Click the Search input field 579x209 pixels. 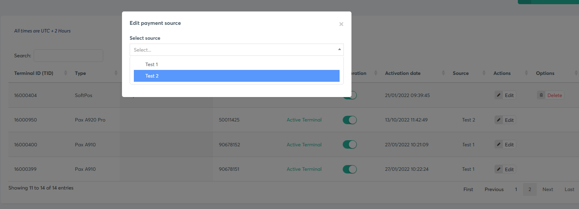coord(68,56)
